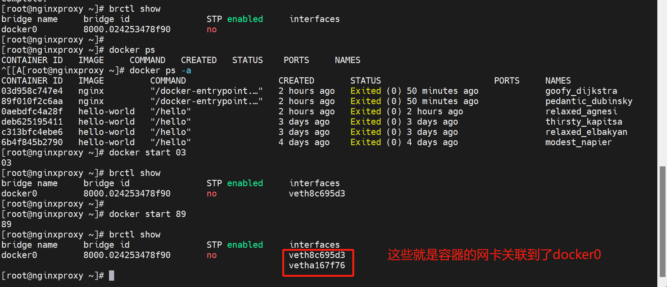Click the red Chinese annotation text
The image size is (667, 287).
pos(494,255)
